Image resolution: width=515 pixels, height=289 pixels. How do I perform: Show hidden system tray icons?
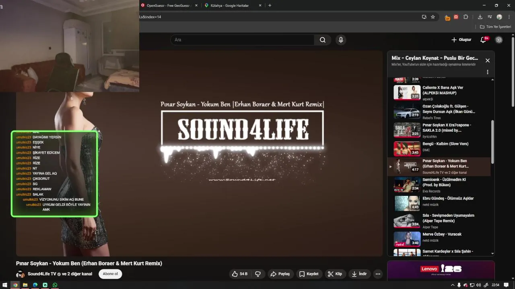click(453, 285)
